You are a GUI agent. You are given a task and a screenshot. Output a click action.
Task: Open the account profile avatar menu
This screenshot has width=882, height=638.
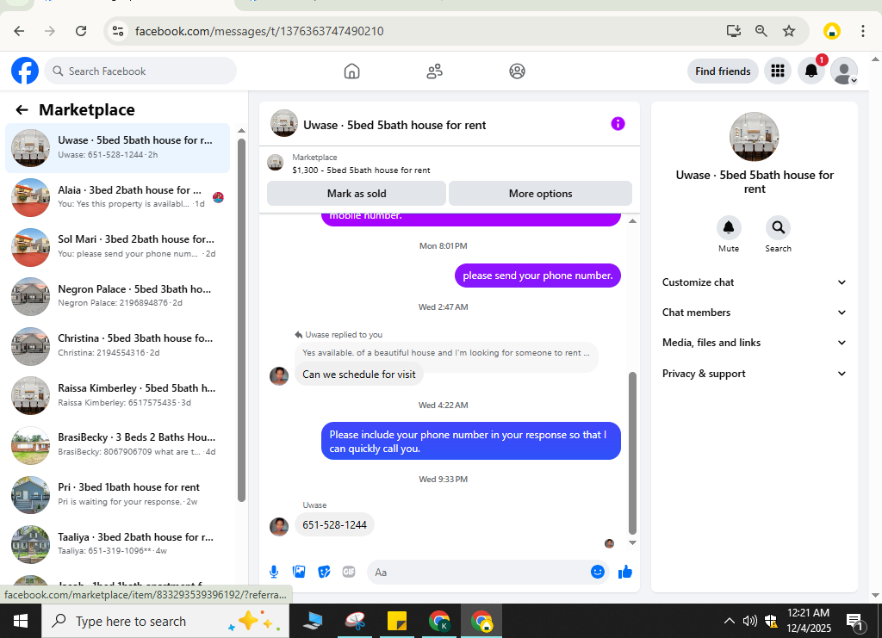tap(844, 71)
